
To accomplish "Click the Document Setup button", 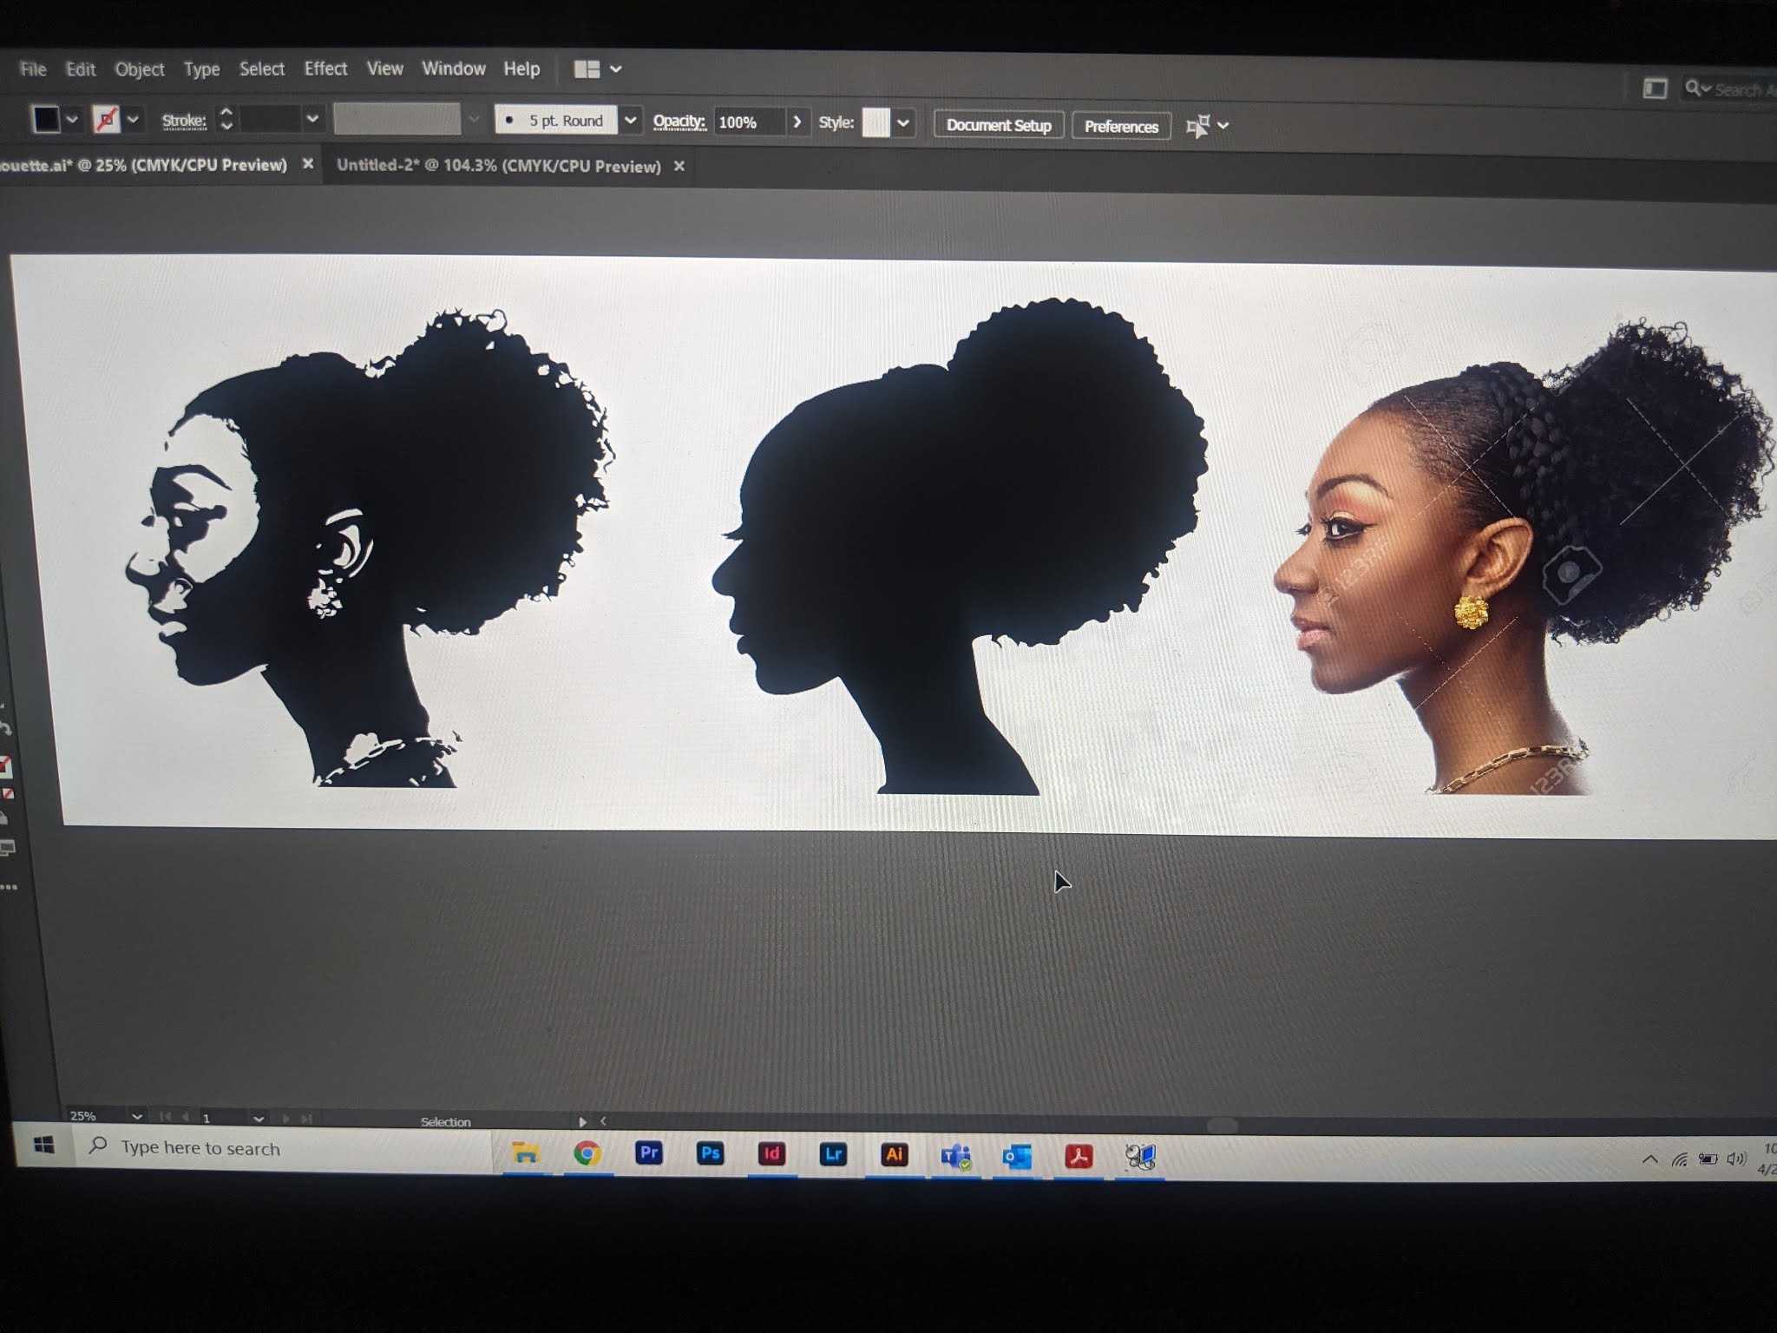I will pos(998,125).
